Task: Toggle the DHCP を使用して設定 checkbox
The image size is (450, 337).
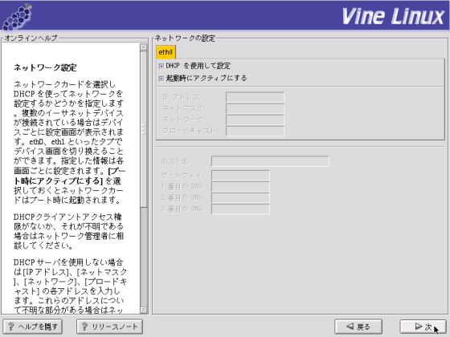Action: 162,66
